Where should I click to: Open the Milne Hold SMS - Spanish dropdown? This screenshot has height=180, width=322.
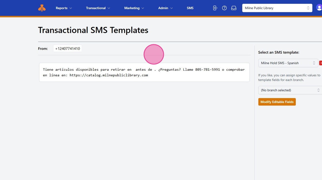point(288,63)
